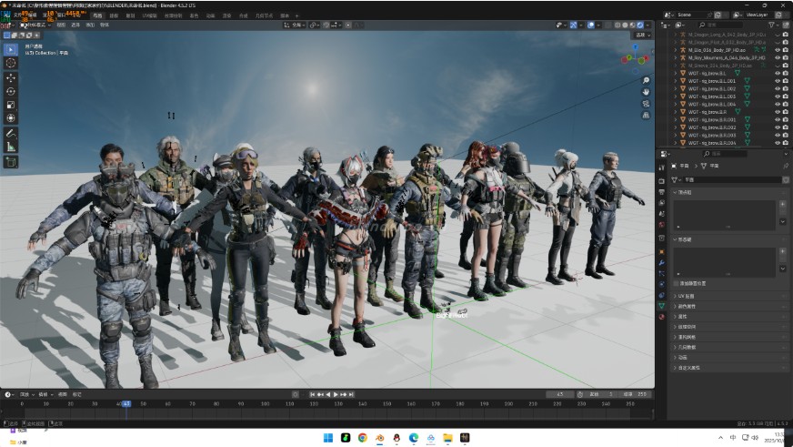Switch to the Layout workspace tab
This screenshot has height=447, width=793.
(97, 15)
